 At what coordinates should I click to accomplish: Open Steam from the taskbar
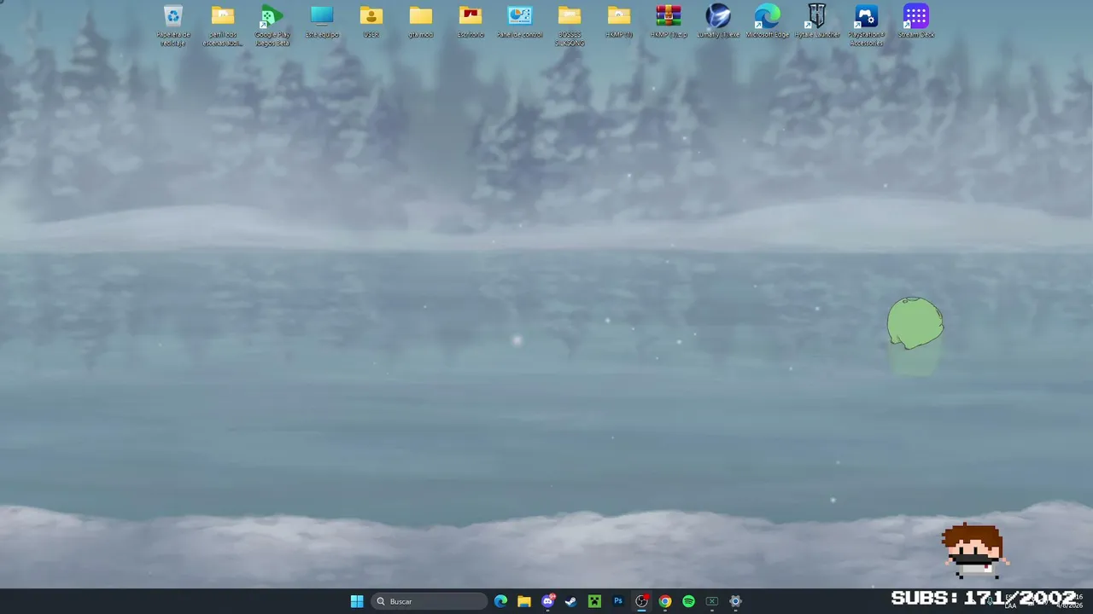pos(570,601)
